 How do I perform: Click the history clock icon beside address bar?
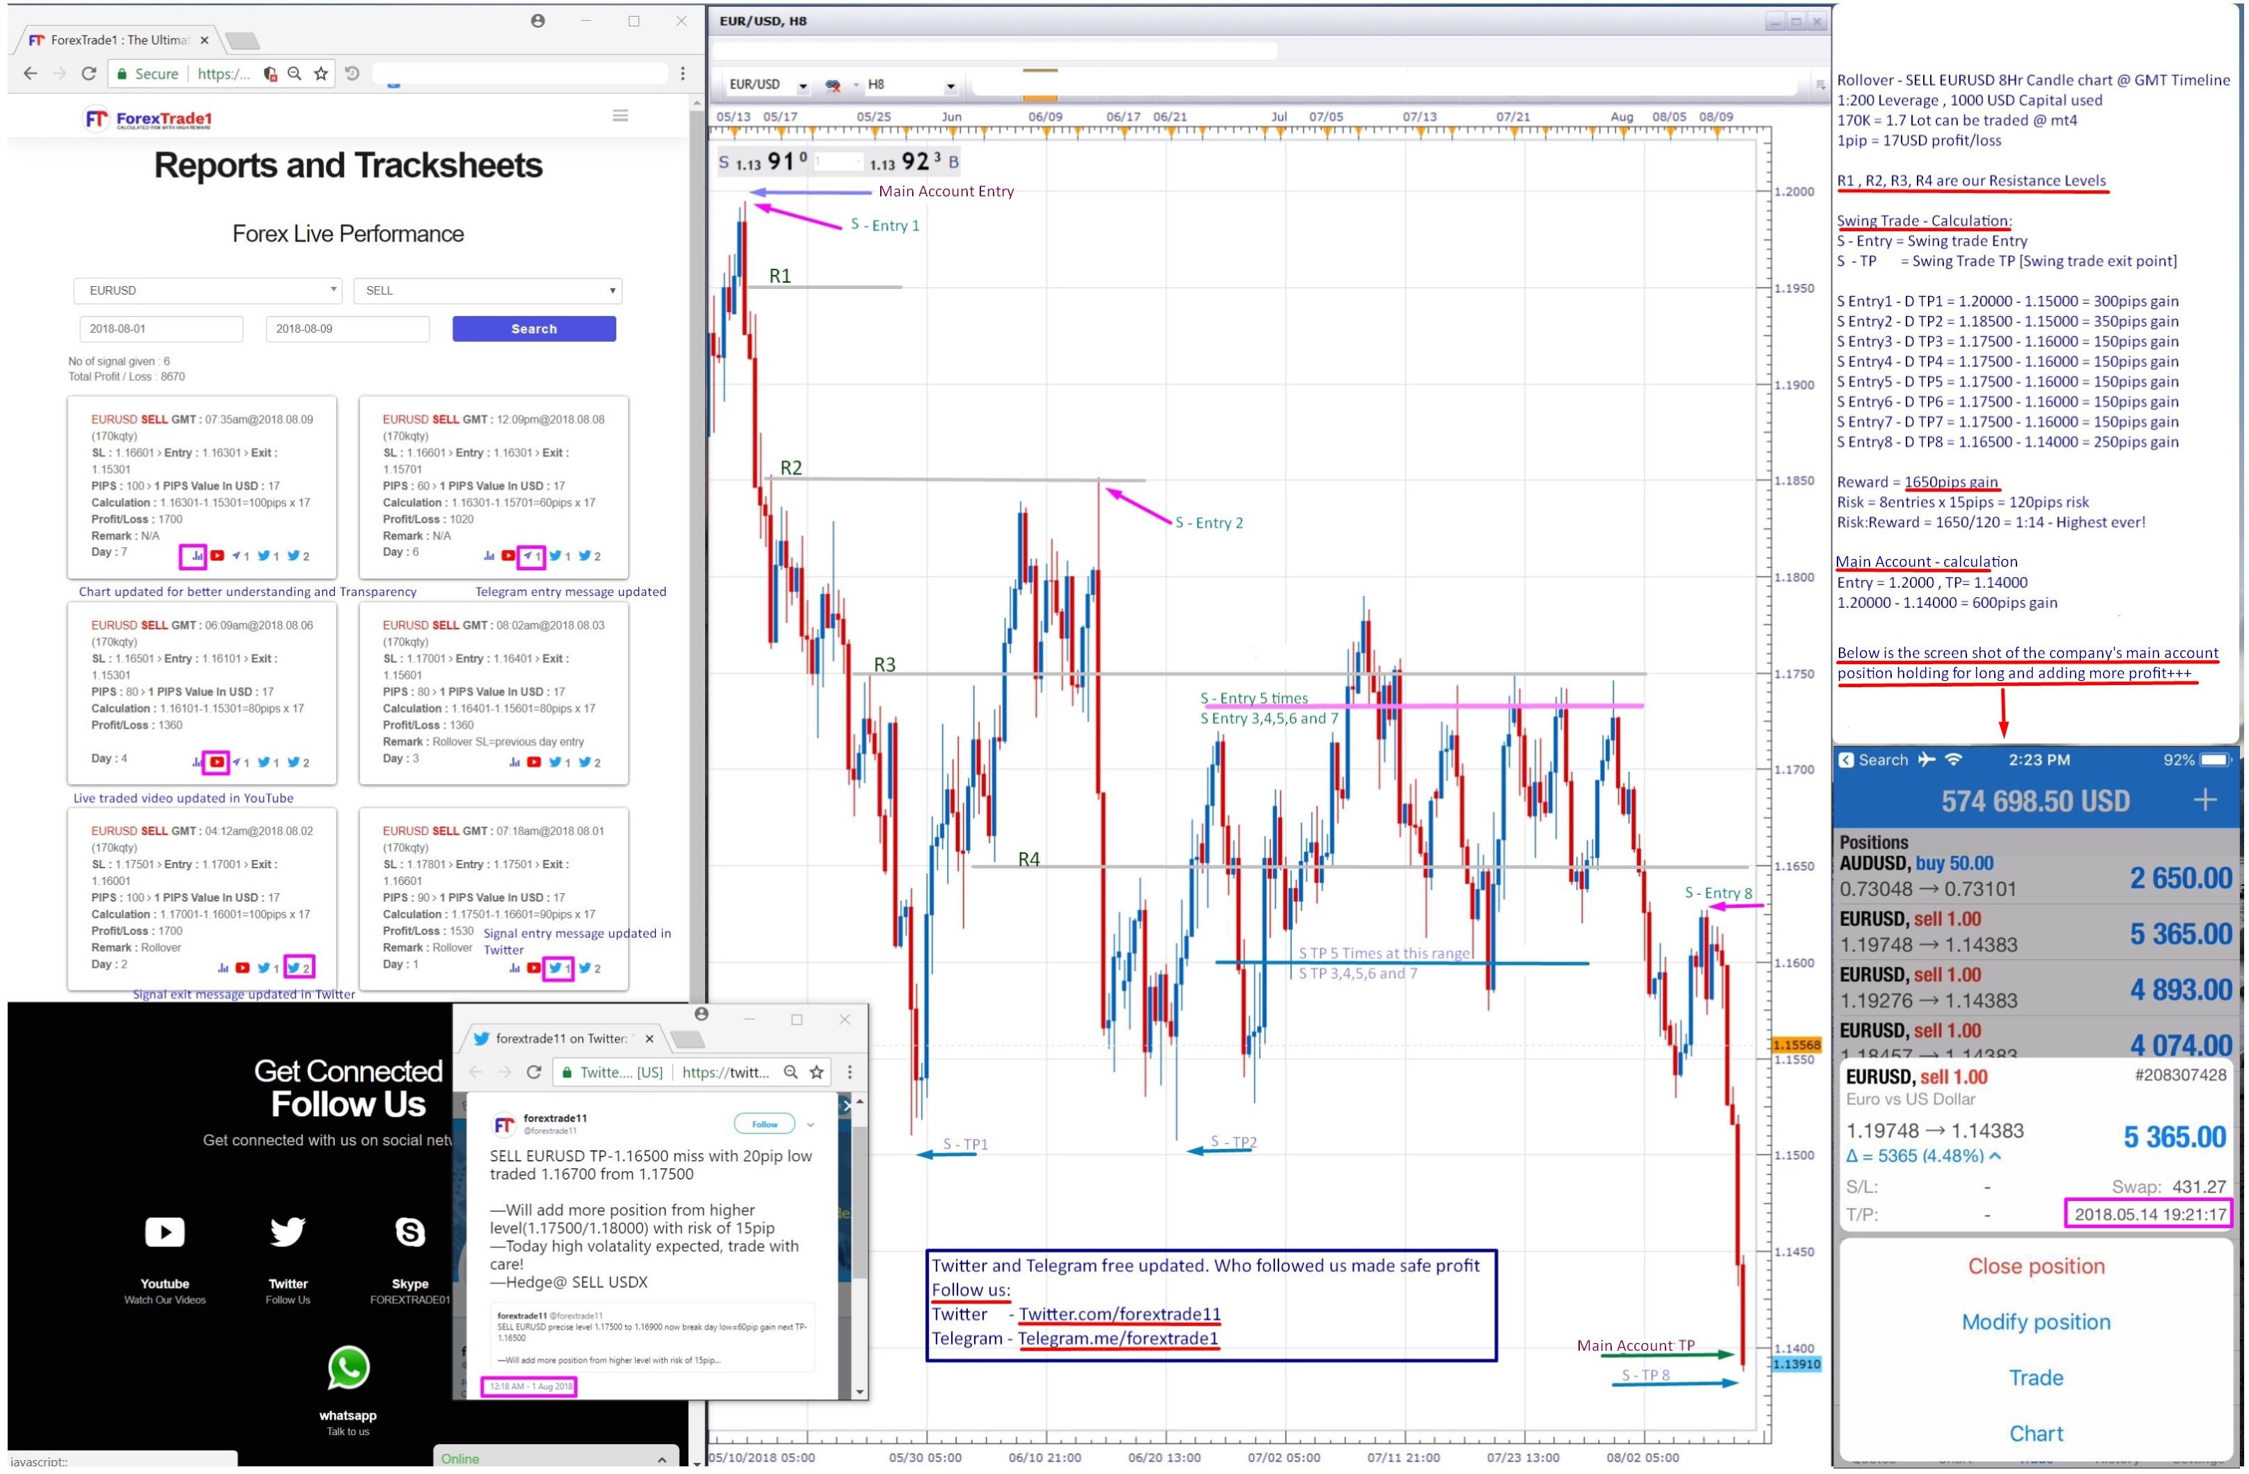(x=352, y=74)
